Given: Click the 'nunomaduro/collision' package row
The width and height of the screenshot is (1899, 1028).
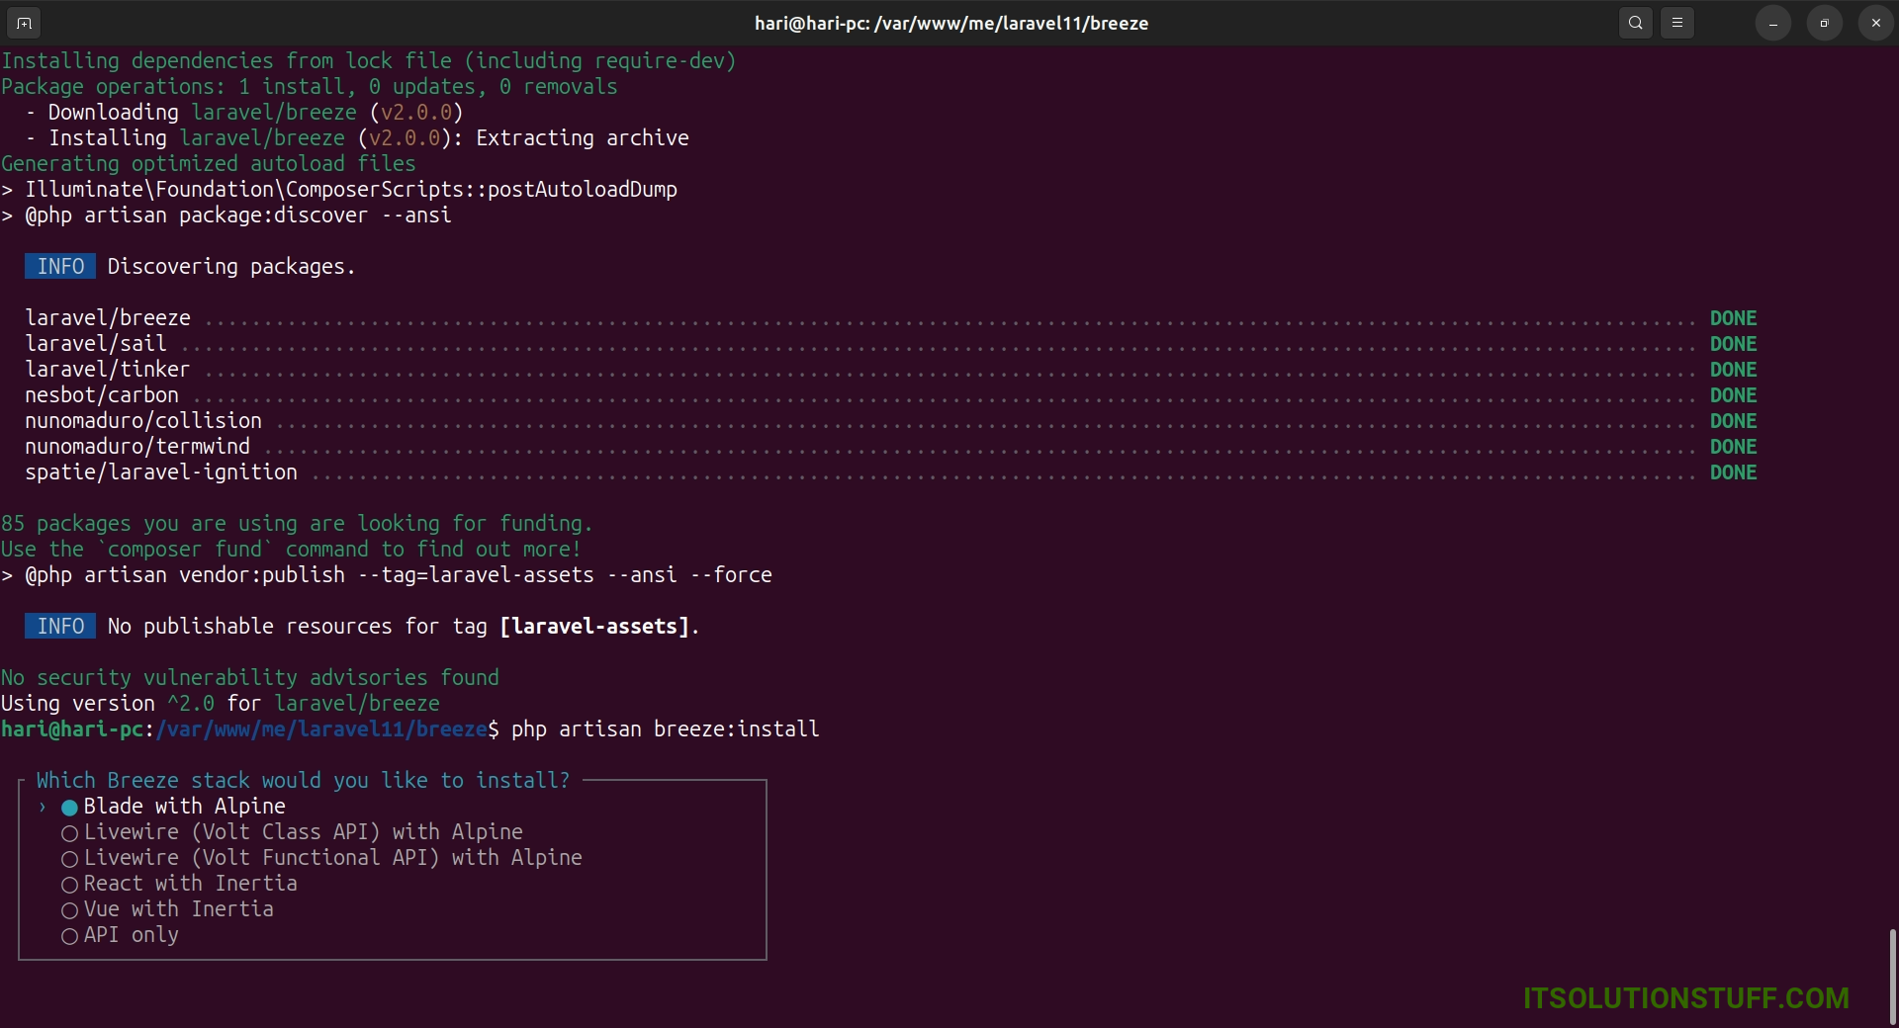Looking at the screenshot, I should tap(890, 421).
